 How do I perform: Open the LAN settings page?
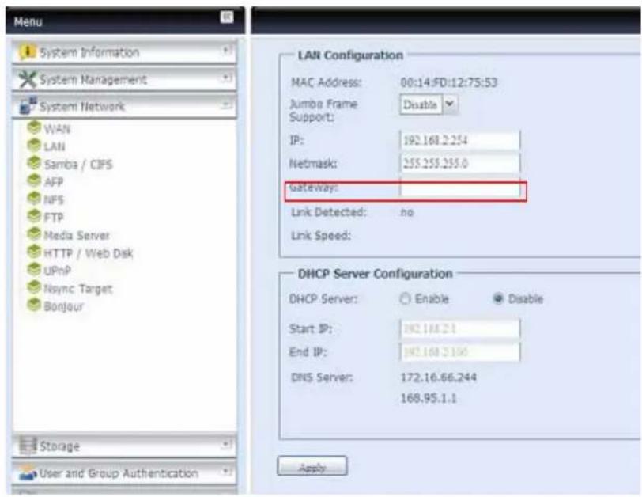pyautogui.click(x=55, y=147)
